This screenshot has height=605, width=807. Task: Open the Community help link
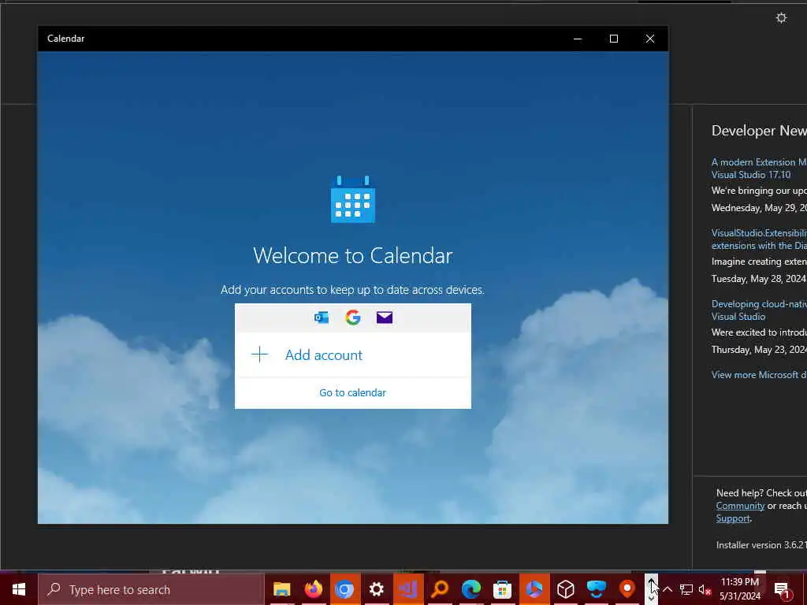pyautogui.click(x=740, y=506)
